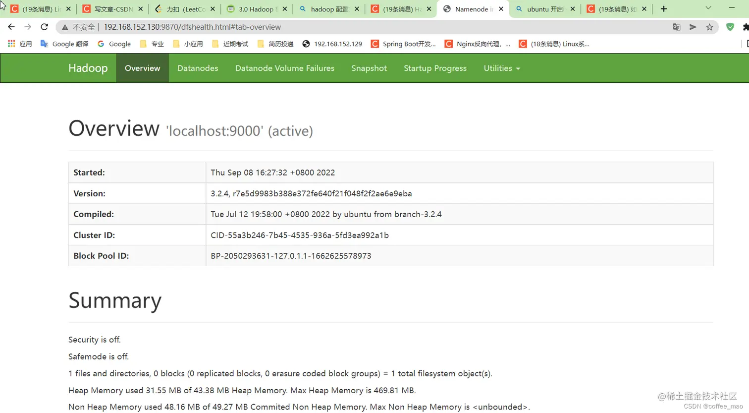Reload the Namenode page

coord(45,27)
